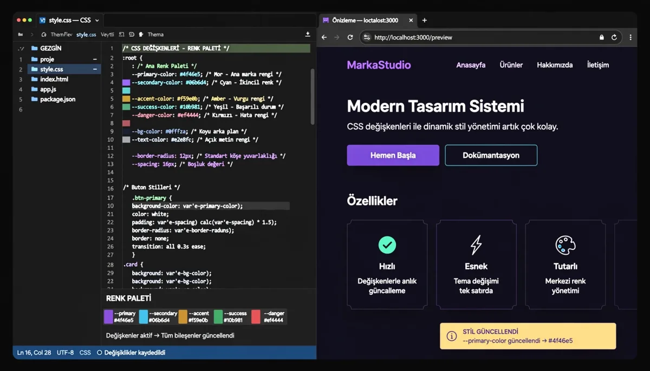This screenshot has width=650, height=371.
Task: Select the --danger red swatch in RENK PALETİ
Action: click(256, 316)
